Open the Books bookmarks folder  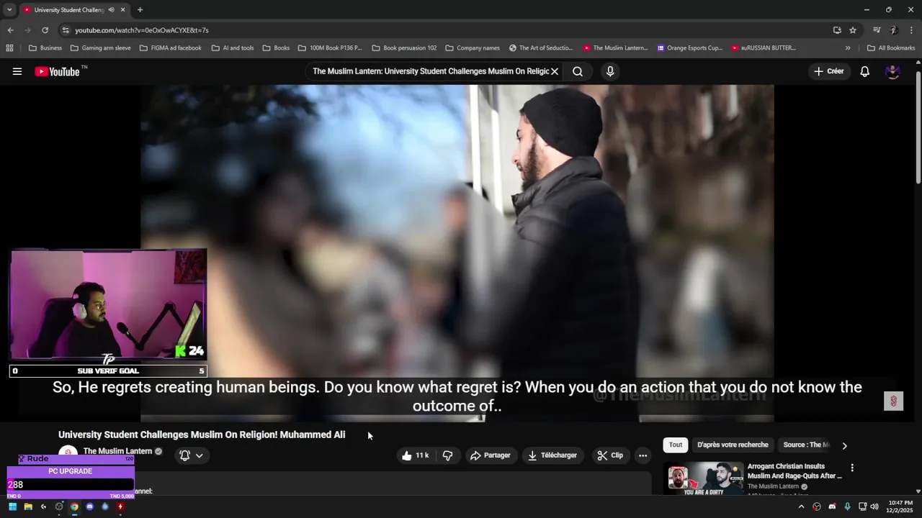click(x=276, y=48)
